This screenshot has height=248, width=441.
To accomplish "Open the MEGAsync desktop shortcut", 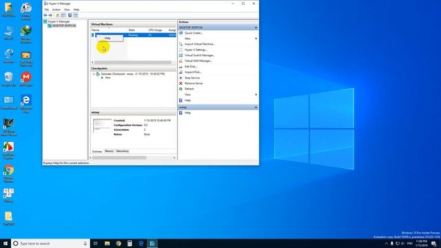I will tap(26, 79).
